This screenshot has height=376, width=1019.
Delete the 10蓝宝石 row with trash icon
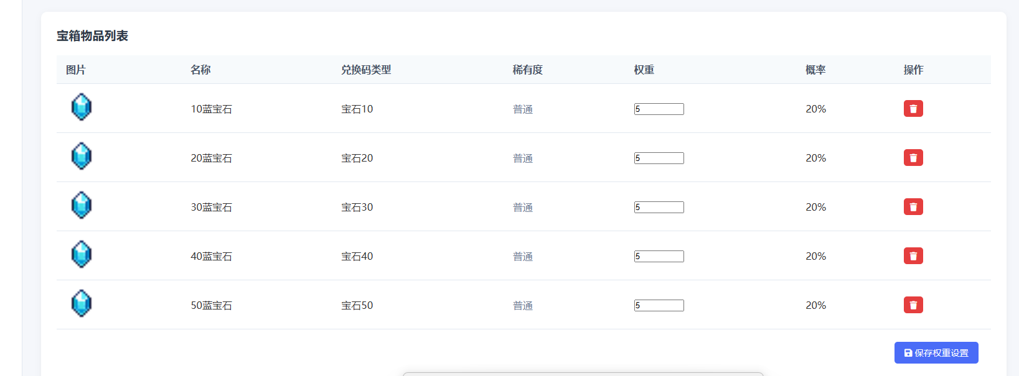point(913,109)
